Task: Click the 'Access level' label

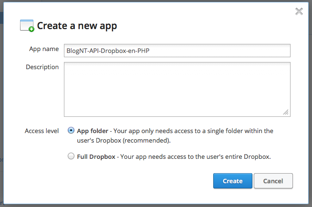Action: [x=42, y=131]
